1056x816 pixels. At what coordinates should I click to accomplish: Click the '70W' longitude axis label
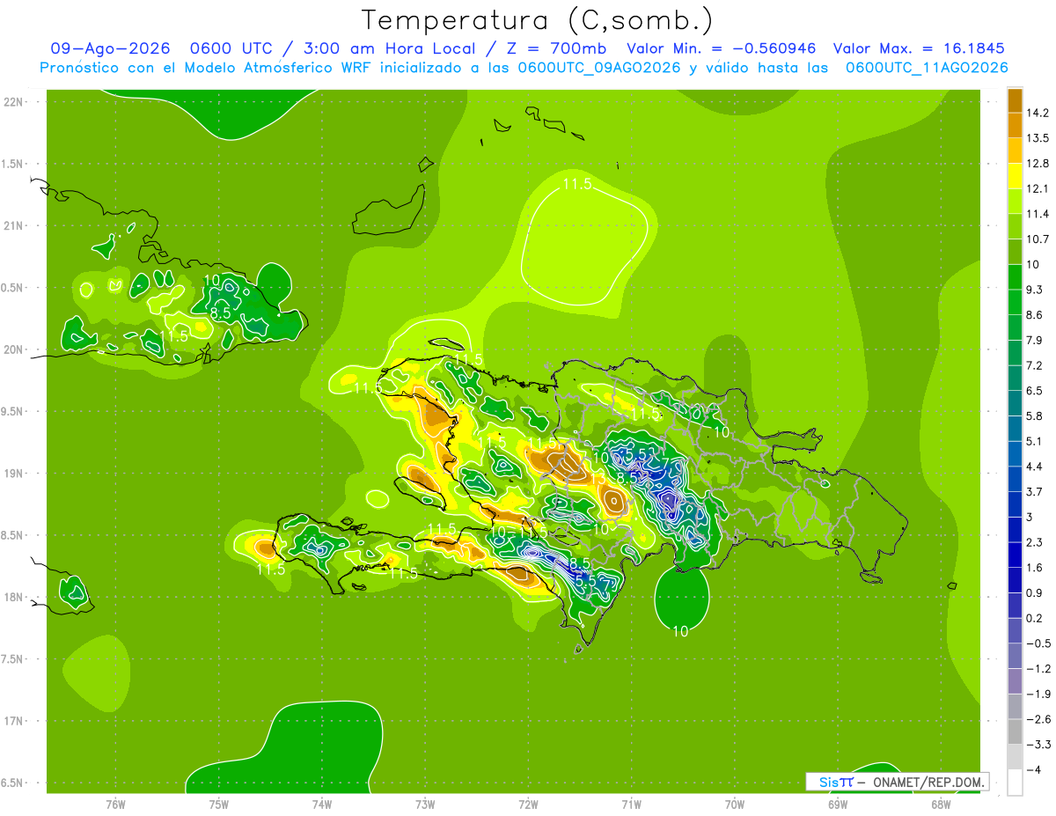735,805
